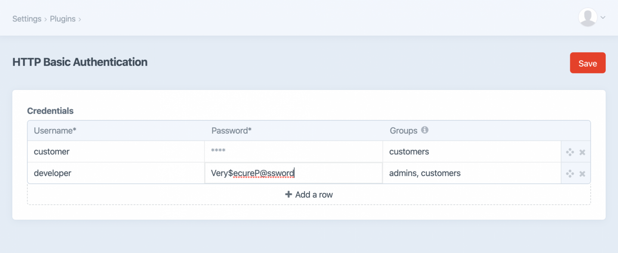Go to Settings breadcrumb
The height and width of the screenshot is (253, 618).
27,19
